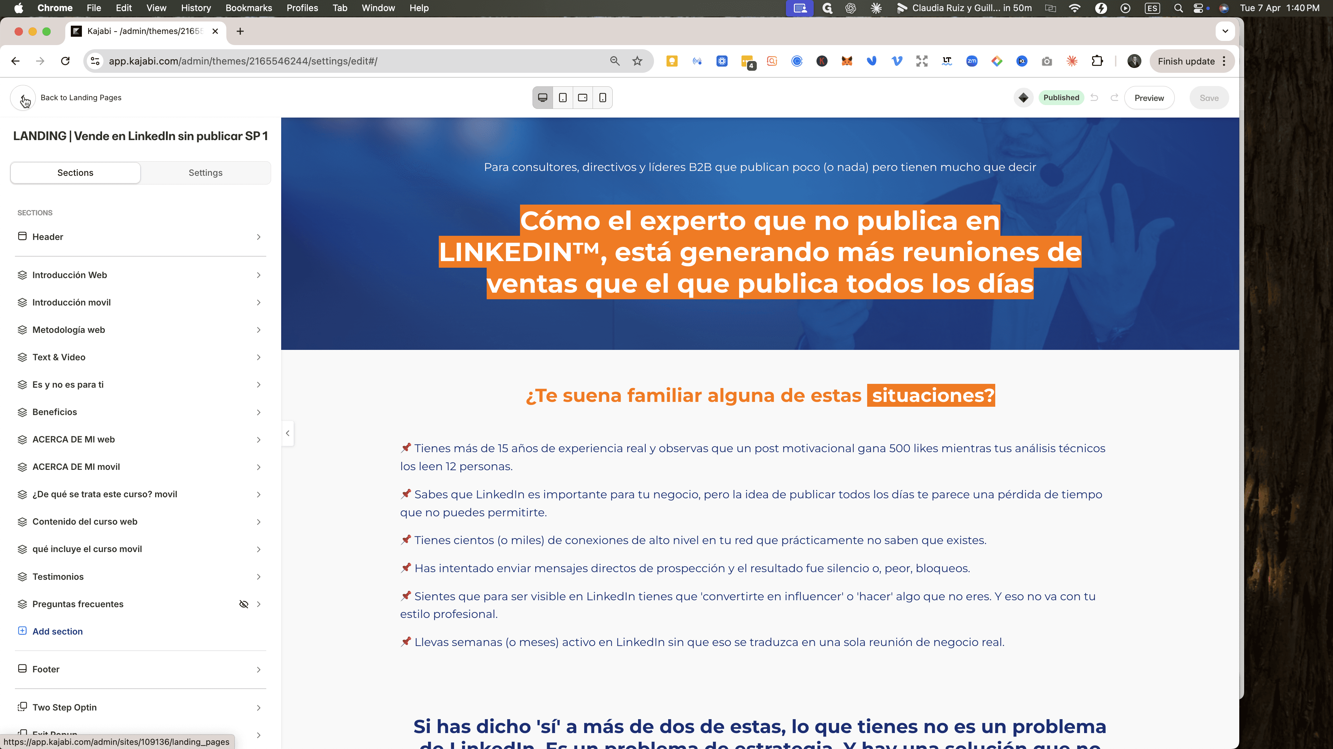Switch to the Settings tab

click(x=206, y=173)
